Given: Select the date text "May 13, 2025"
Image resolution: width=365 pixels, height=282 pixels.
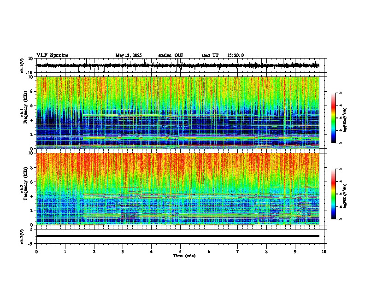Looking at the screenshot, I should point(129,55).
